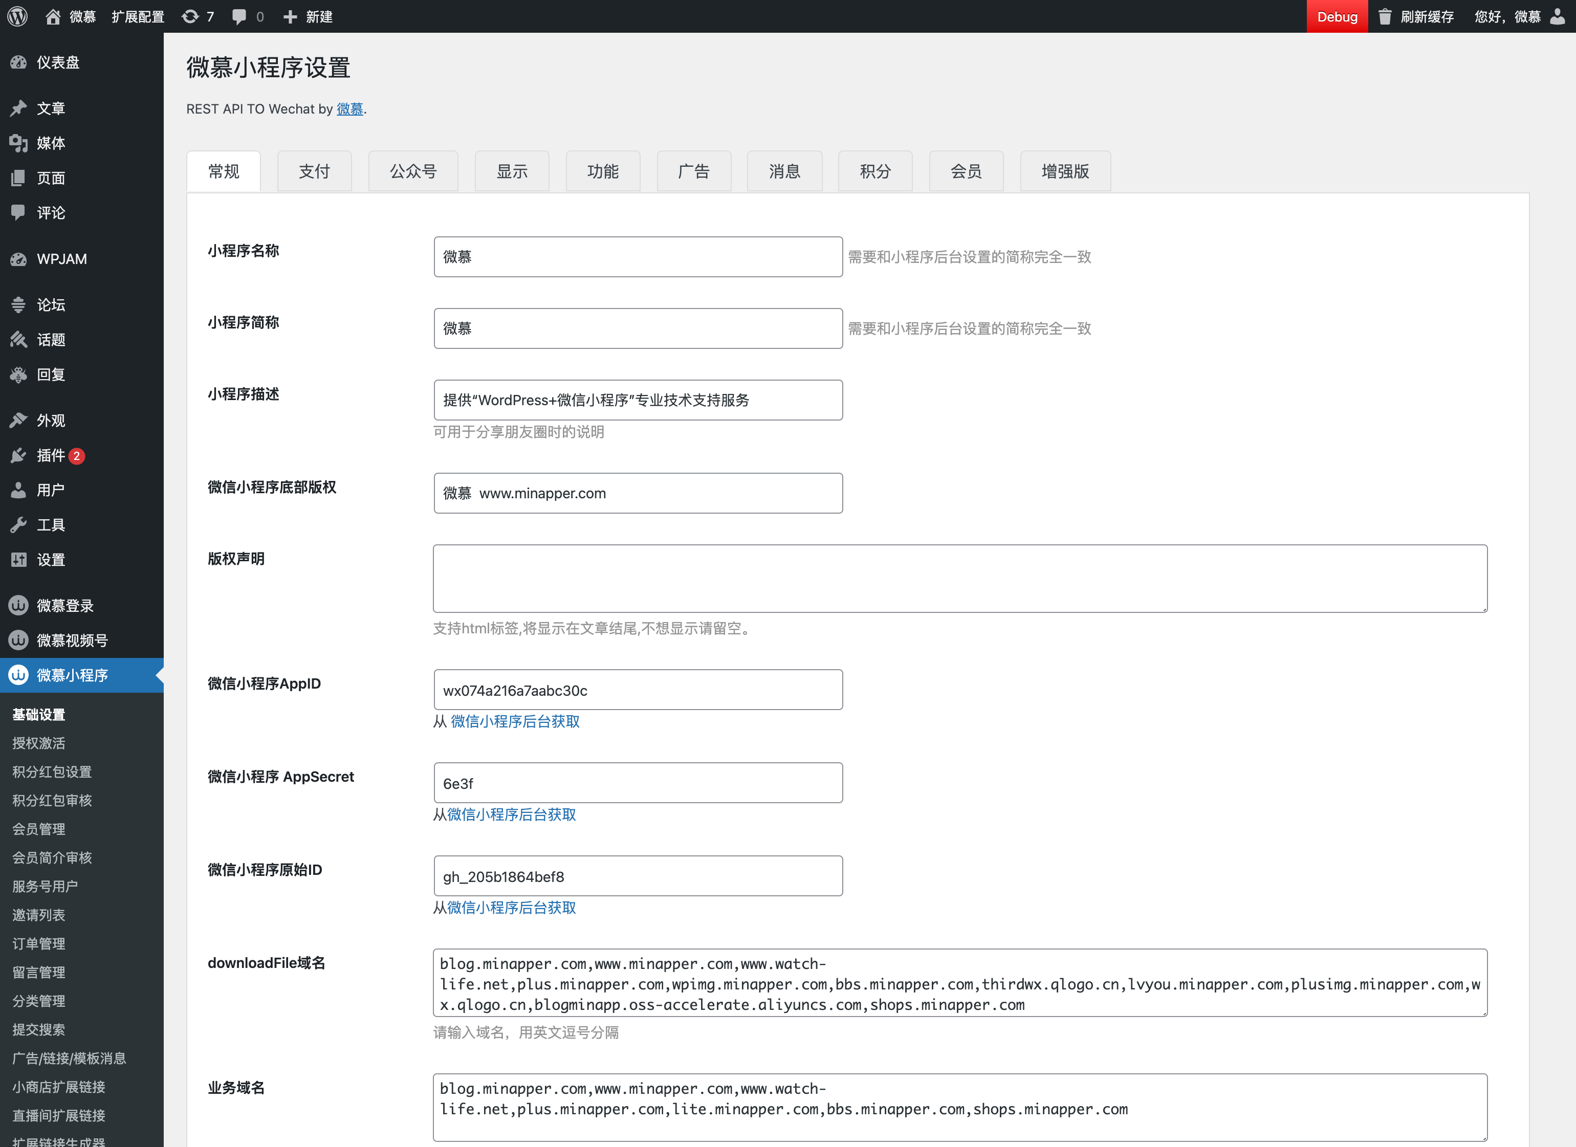Image resolution: width=1576 pixels, height=1147 pixels.
Task: Follow the 微慕 link after REST API TO Wechat
Action: click(349, 109)
